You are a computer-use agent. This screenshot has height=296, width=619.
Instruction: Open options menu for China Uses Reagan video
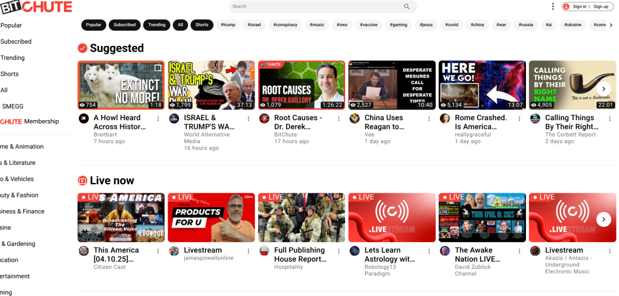(429, 118)
